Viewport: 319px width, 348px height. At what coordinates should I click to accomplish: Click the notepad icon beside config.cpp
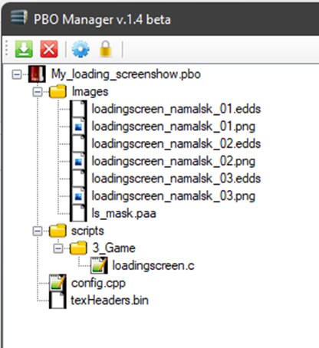coord(58,283)
